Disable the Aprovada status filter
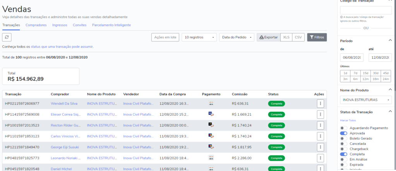Screen dimensions: 396x171 (x=344, y=133)
